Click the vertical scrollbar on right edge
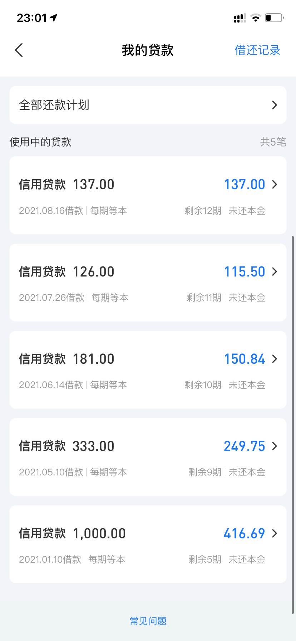Image resolution: width=296 pixels, height=641 pixels. 293,425
